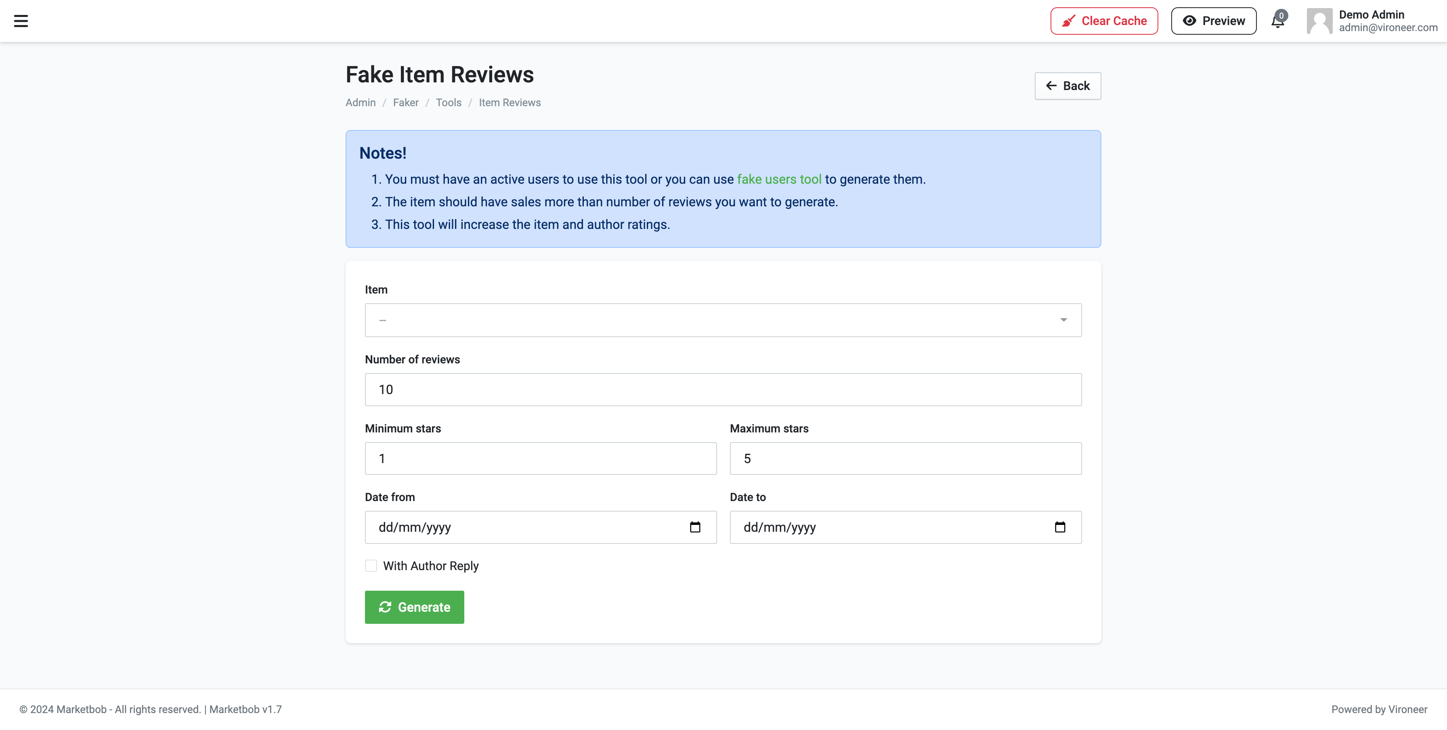Click into the Minimum stars field
The width and height of the screenshot is (1447, 730).
(x=540, y=458)
